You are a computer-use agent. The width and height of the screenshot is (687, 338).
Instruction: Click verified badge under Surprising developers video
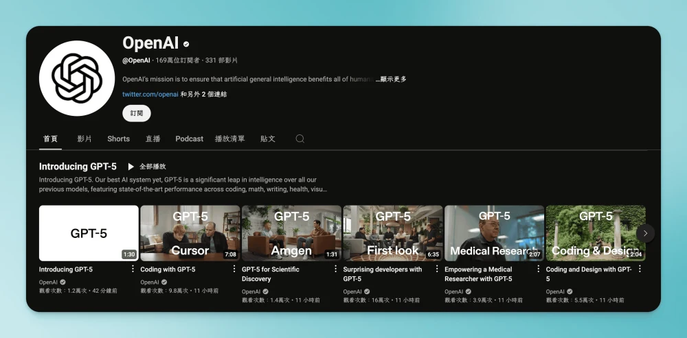coord(367,291)
